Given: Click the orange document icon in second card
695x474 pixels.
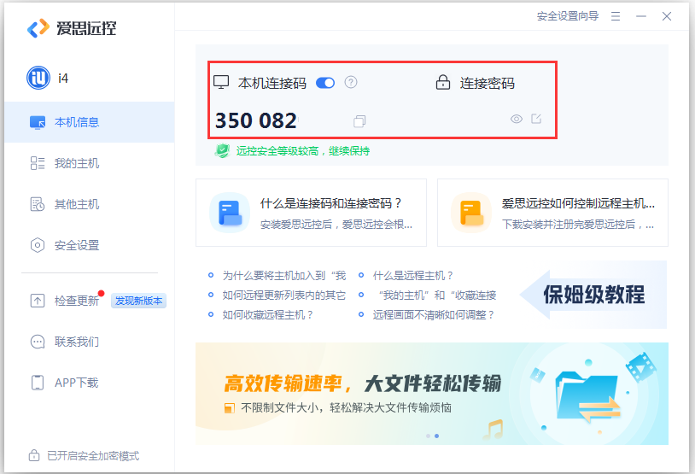Looking at the screenshot, I should click(471, 213).
